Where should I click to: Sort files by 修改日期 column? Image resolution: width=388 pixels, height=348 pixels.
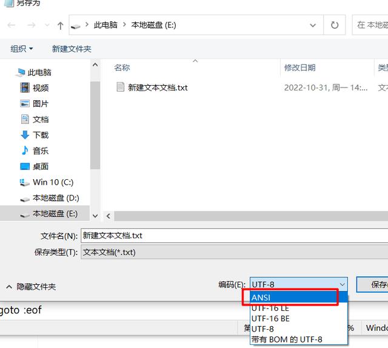(299, 67)
